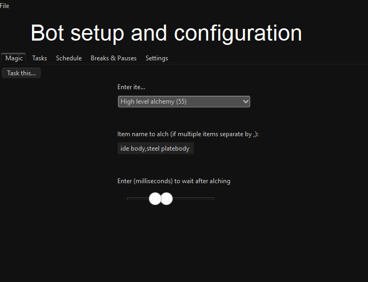This screenshot has width=368, height=282.
Task: Grab the left range slider thumb
Action: pyautogui.click(x=155, y=199)
